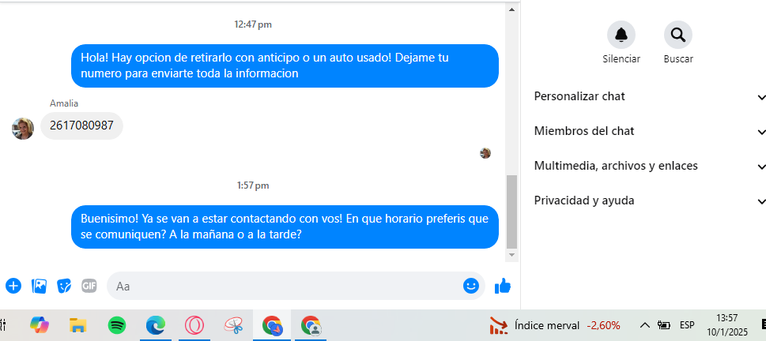Switch ESP keyboard language
This screenshot has height=341, width=766.
click(x=687, y=324)
